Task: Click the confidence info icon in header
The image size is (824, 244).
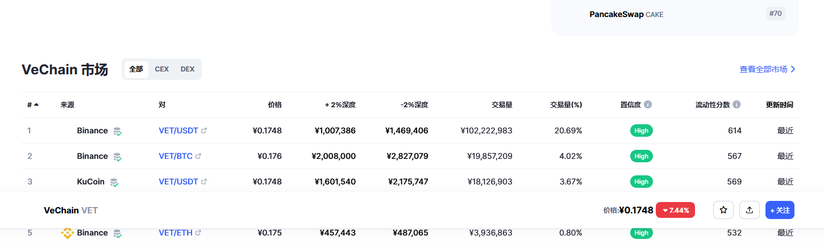Action: pyautogui.click(x=648, y=105)
